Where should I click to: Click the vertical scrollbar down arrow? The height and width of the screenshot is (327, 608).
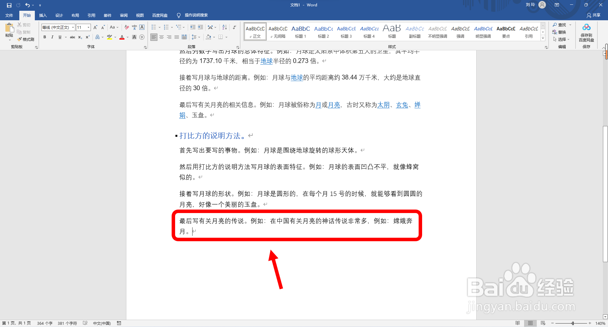pos(605,316)
